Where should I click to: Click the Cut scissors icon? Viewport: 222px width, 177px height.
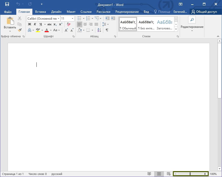point(20,18)
